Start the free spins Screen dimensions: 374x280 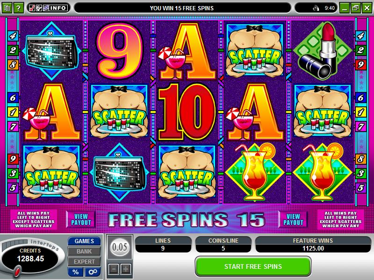coord(253,266)
